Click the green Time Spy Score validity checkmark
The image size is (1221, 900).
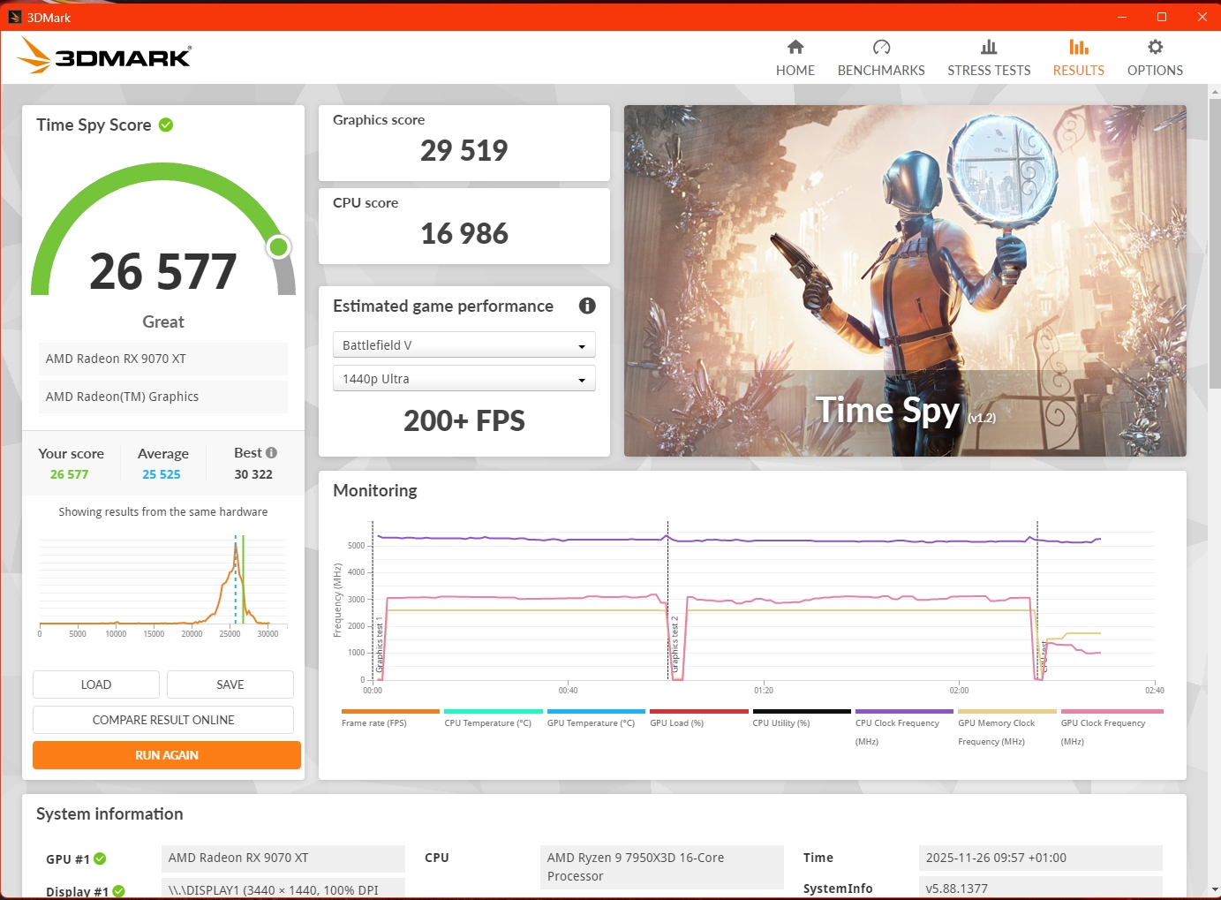166,125
